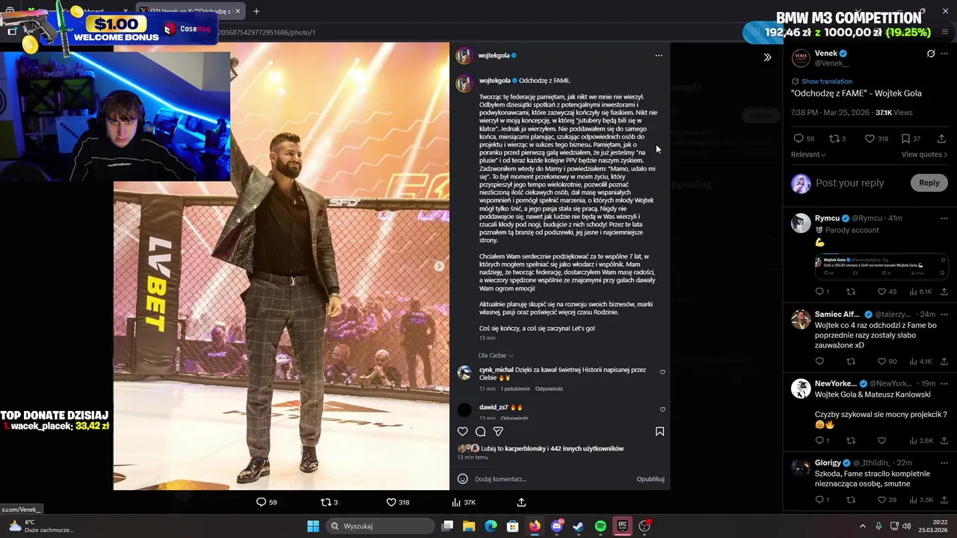Open more options on NewYorke's comment

pos(944,383)
